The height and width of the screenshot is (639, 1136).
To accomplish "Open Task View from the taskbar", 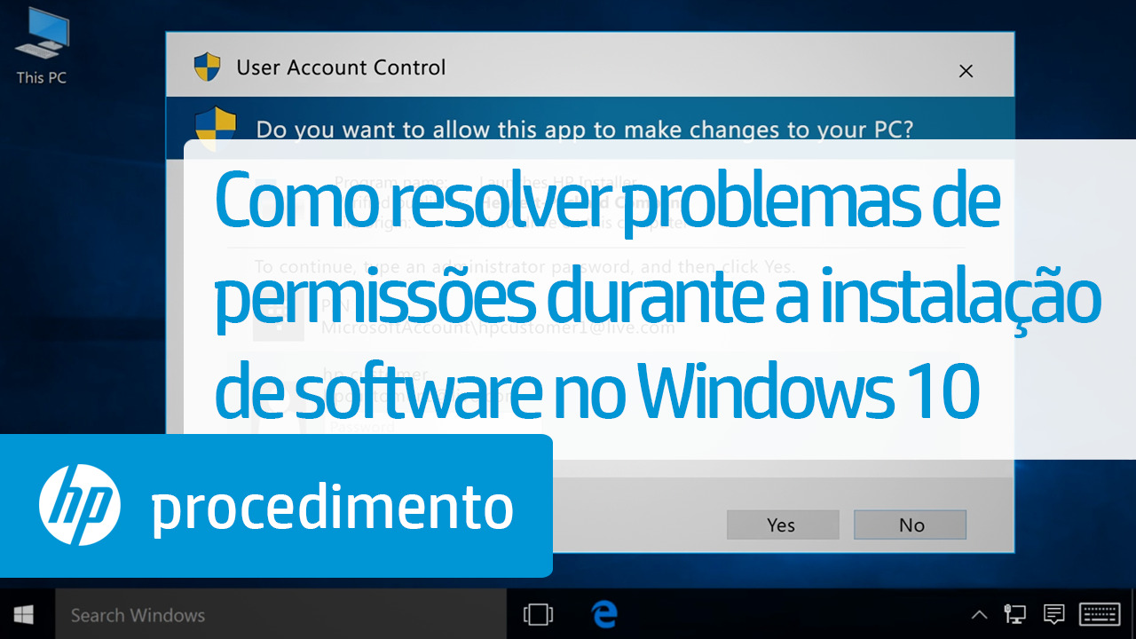I will 538,614.
